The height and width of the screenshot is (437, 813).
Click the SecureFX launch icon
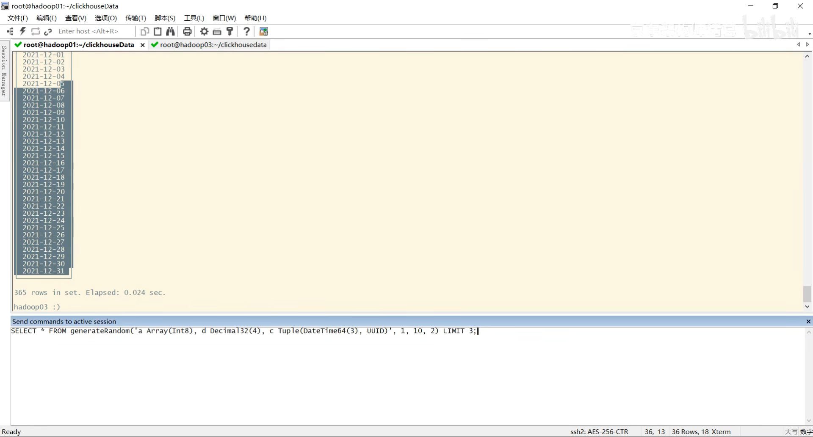(x=263, y=31)
